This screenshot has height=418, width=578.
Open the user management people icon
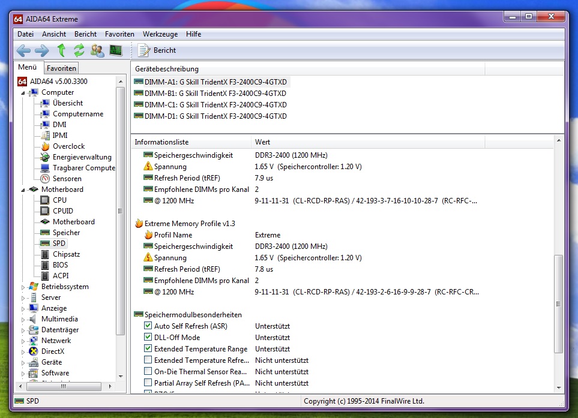[97, 50]
